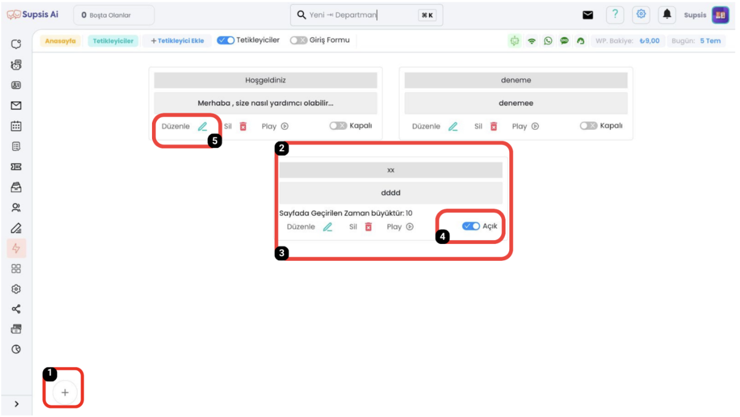Delete the deneme trigger with trash icon
740x417 pixels.
pos(494,126)
